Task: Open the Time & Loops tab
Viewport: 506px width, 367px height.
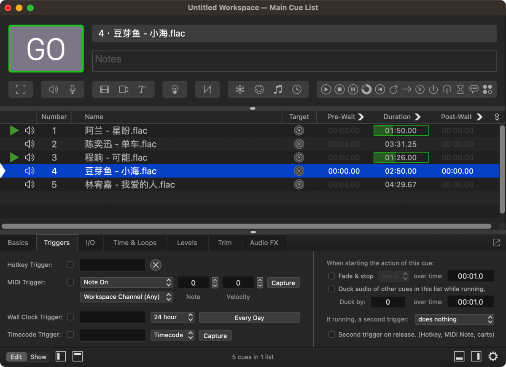Action: click(x=135, y=243)
